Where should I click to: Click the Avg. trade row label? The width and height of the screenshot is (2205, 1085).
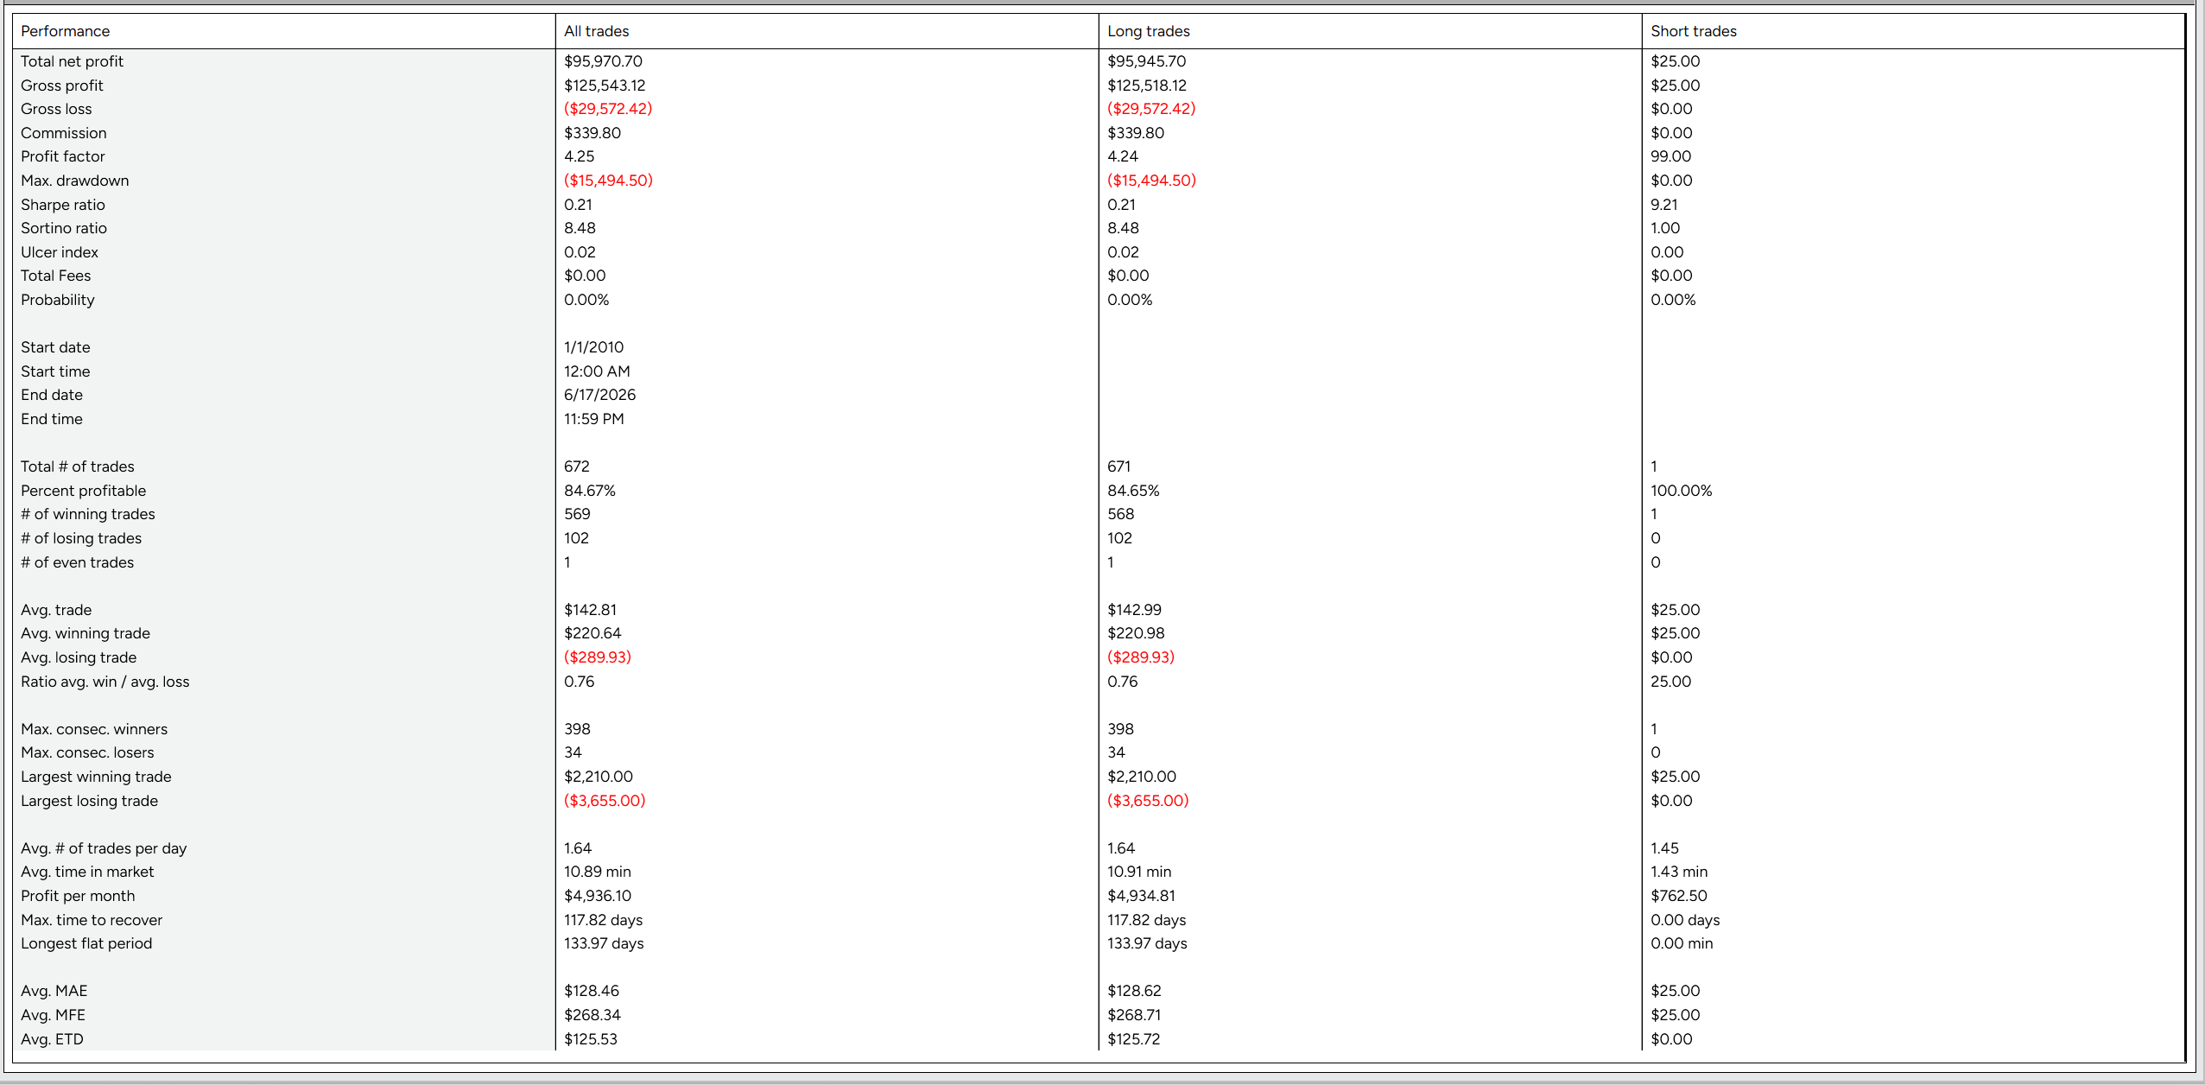56,610
